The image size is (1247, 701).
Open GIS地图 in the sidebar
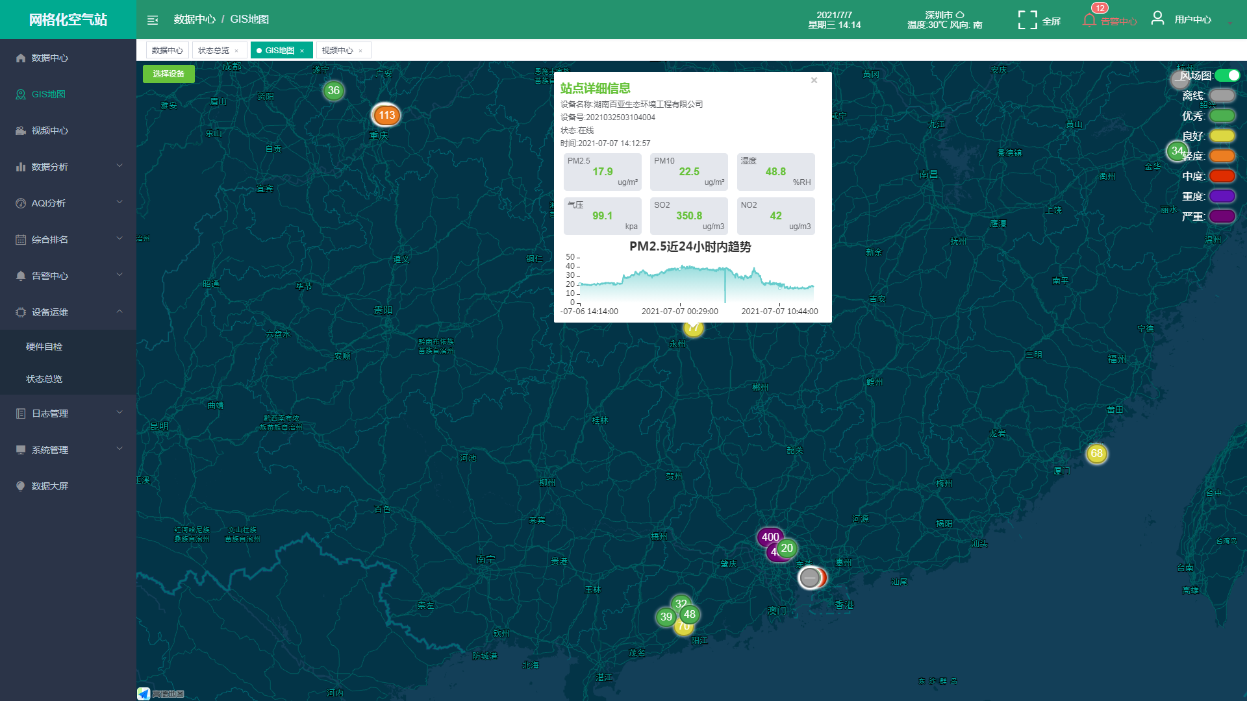point(49,94)
